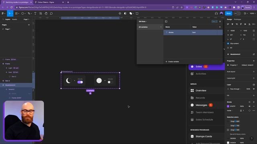Open Old State collection dropdown
This screenshot has width=257, height=144.
coord(143,21)
